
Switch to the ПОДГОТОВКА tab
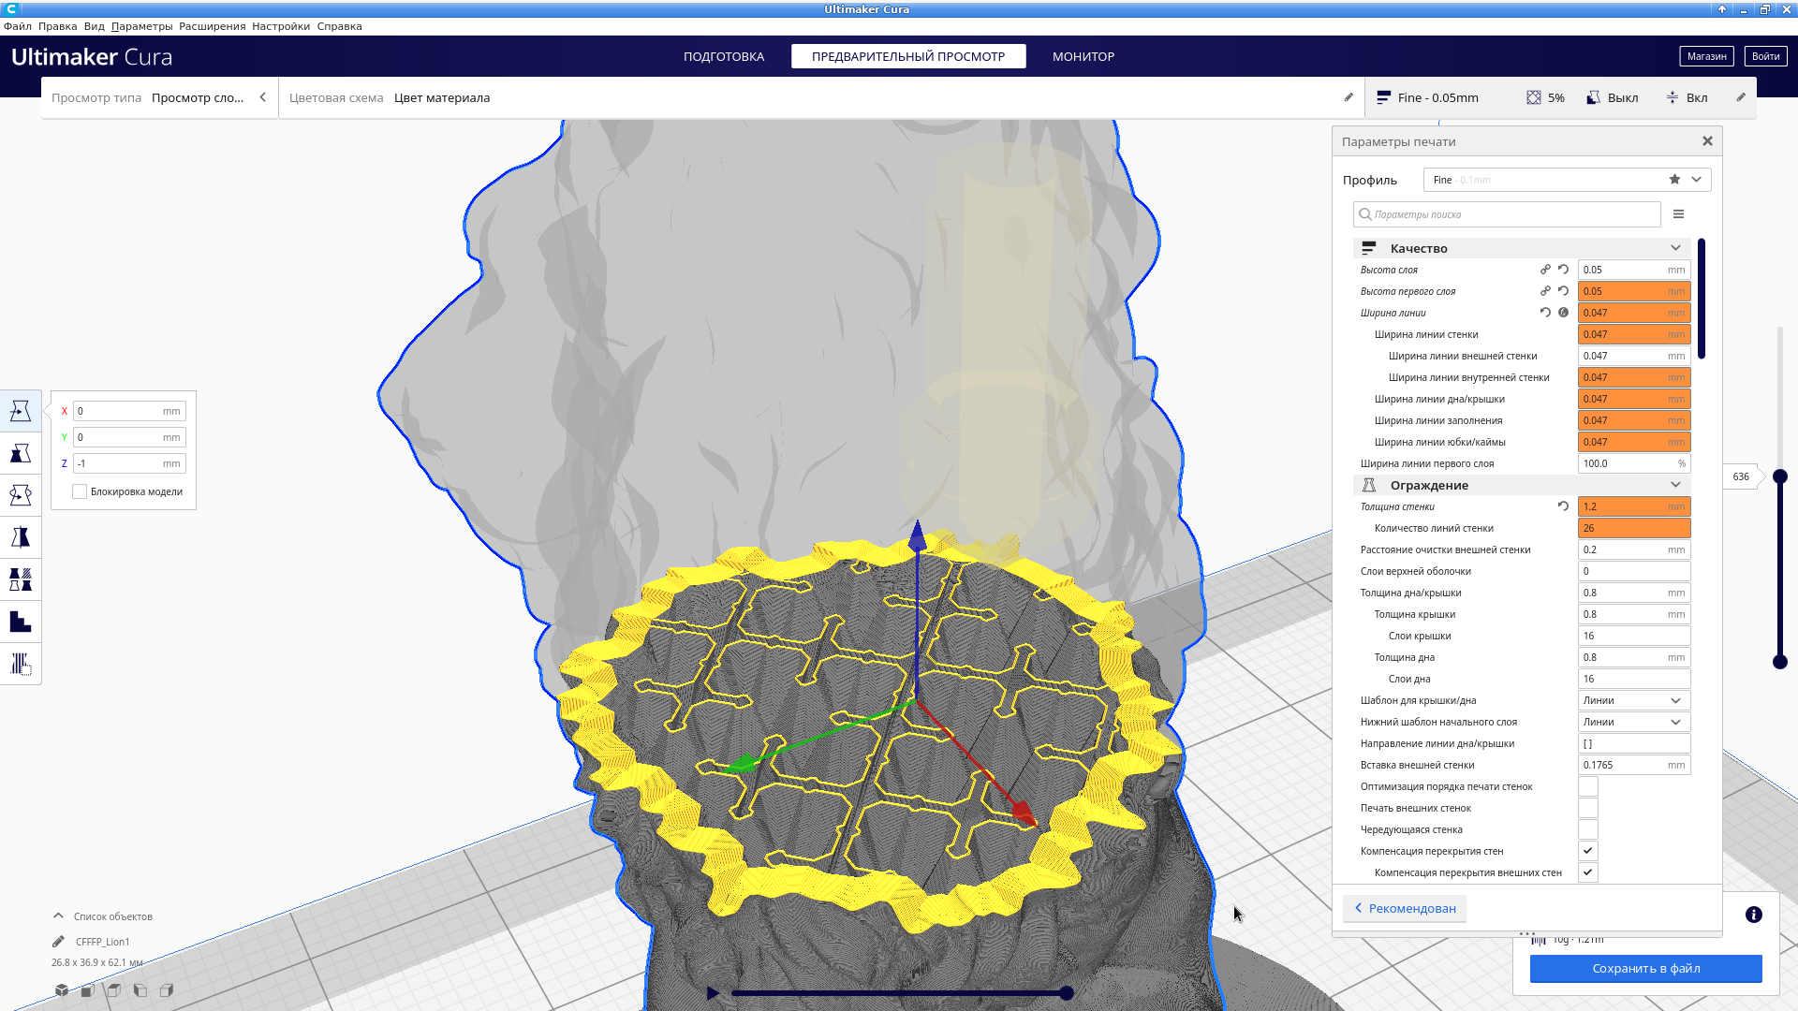click(x=723, y=56)
